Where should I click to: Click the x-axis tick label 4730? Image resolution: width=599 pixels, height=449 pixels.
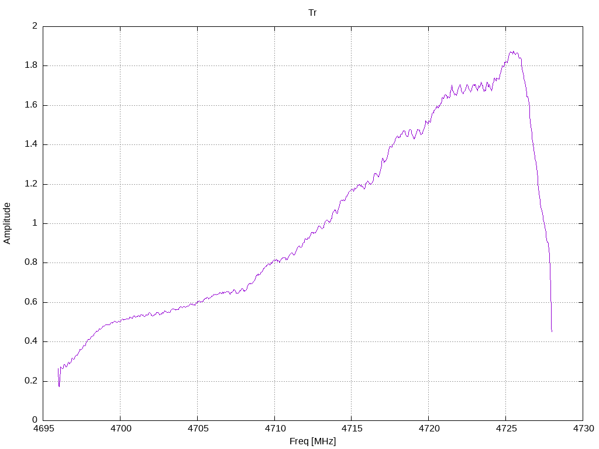[x=584, y=429]
